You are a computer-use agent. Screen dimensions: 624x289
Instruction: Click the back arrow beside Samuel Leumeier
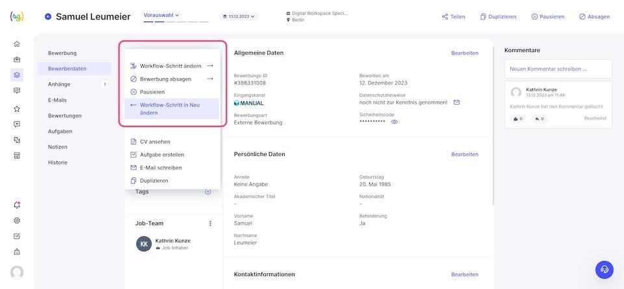[47, 16]
